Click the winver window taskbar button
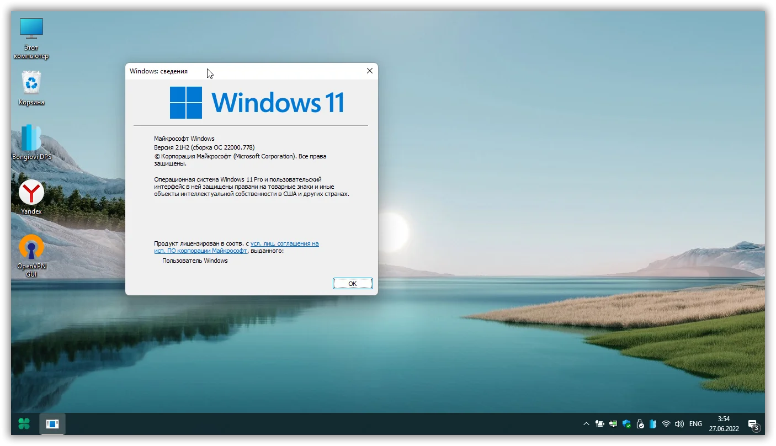The height and width of the screenshot is (446, 776). (52, 424)
